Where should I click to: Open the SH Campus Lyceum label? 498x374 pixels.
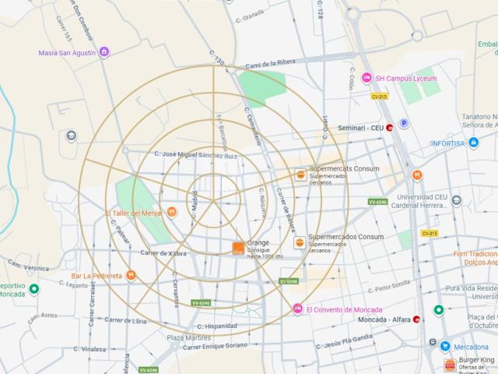[406, 78]
